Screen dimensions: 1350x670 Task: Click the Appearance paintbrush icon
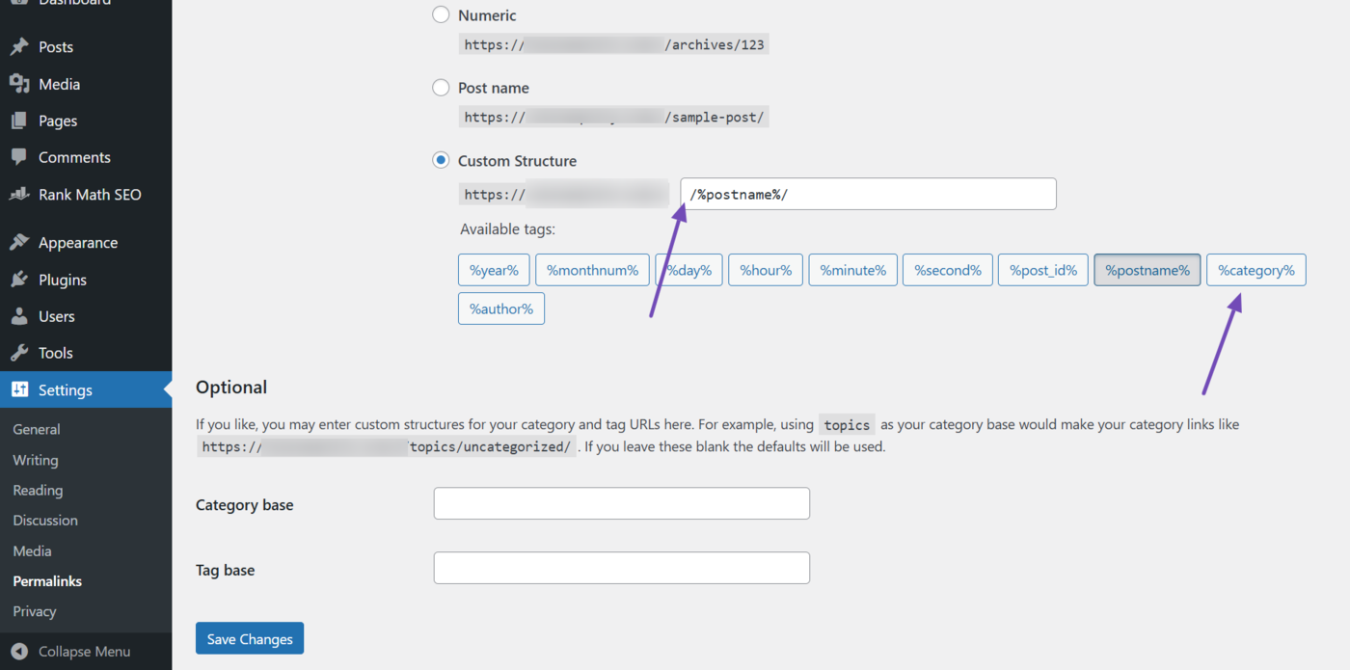pyautogui.click(x=19, y=243)
